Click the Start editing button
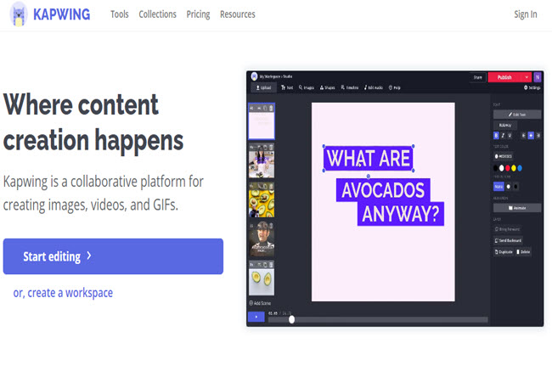The image size is (552, 365). (113, 256)
